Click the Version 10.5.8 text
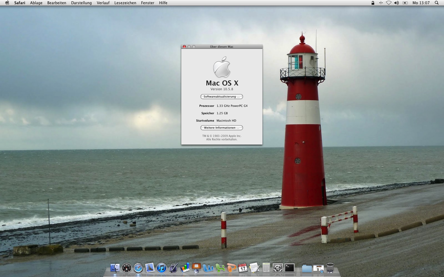The image size is (444, 277). (222, 89)
